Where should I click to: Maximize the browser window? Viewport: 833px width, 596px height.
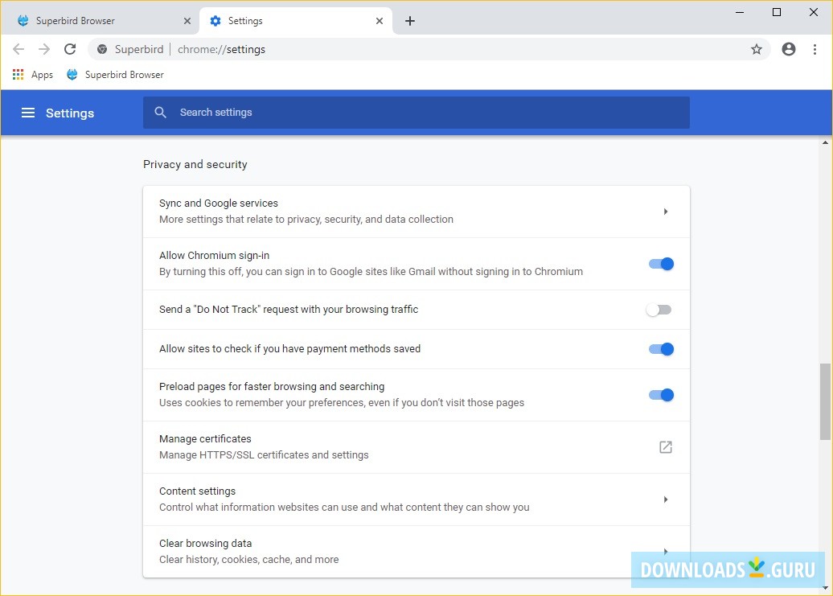click(777, 12)
